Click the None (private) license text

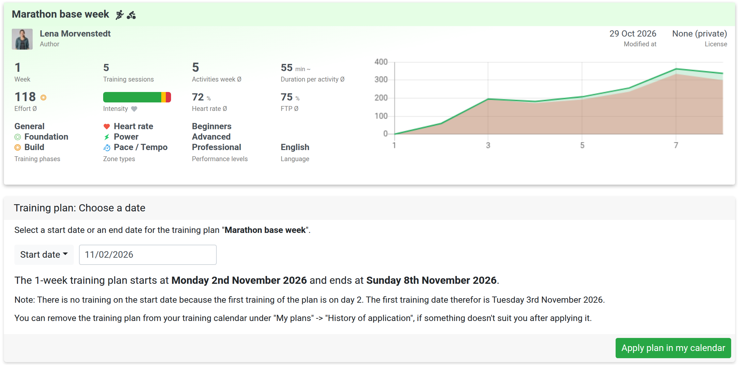tap(700, 34)
